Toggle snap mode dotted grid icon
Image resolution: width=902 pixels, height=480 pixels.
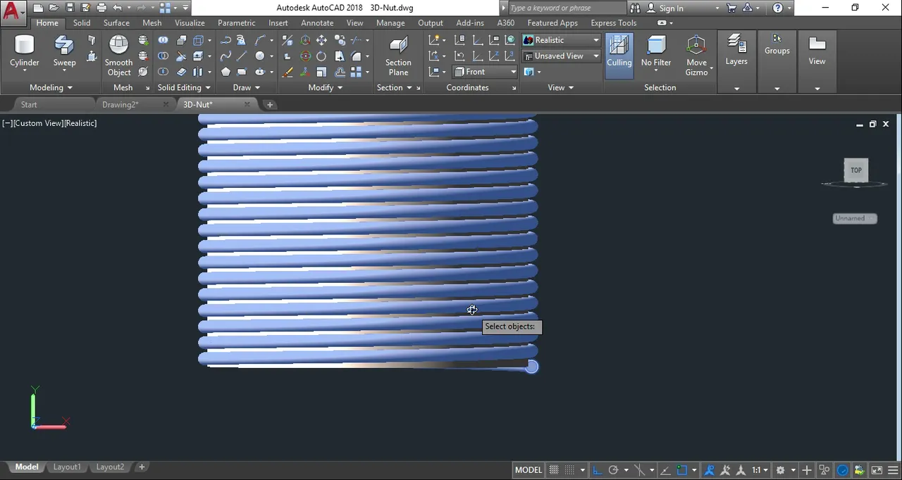(x=569, y=470)
